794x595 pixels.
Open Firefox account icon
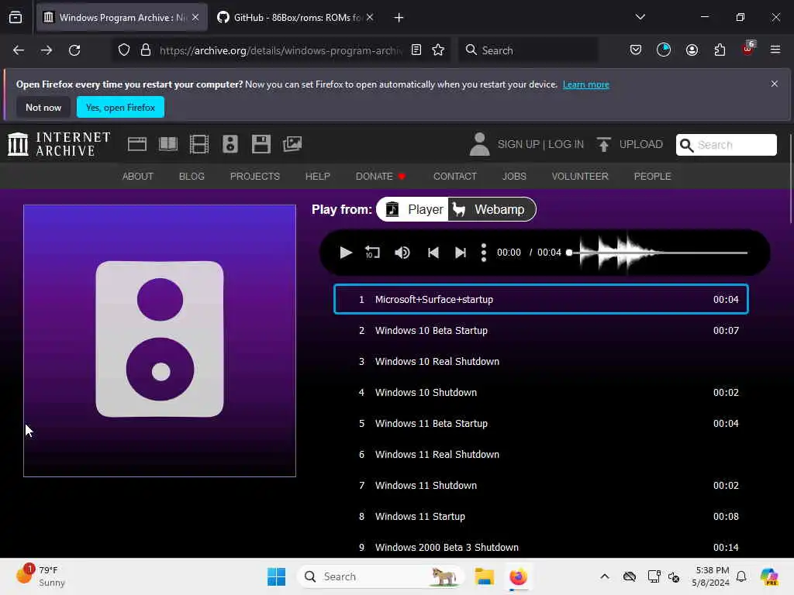(x=692, y=50)
